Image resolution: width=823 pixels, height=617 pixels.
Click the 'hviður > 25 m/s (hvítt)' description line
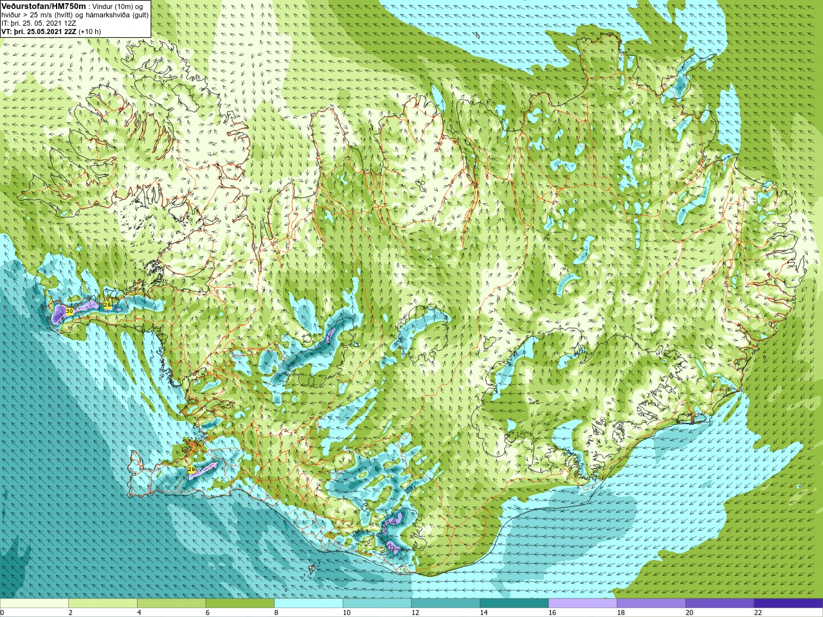(37, 15)
